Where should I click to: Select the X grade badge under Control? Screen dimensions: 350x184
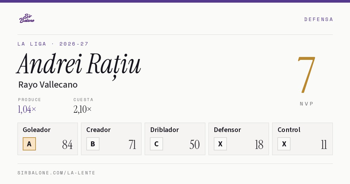284,144
